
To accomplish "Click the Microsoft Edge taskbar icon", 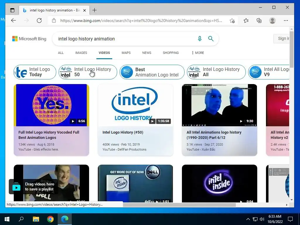I will (65, 219).
